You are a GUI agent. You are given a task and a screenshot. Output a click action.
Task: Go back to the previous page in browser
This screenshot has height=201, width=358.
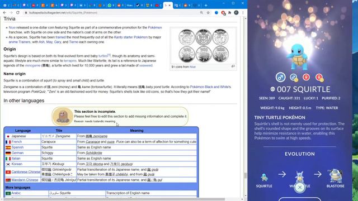[x=4, y=13]
